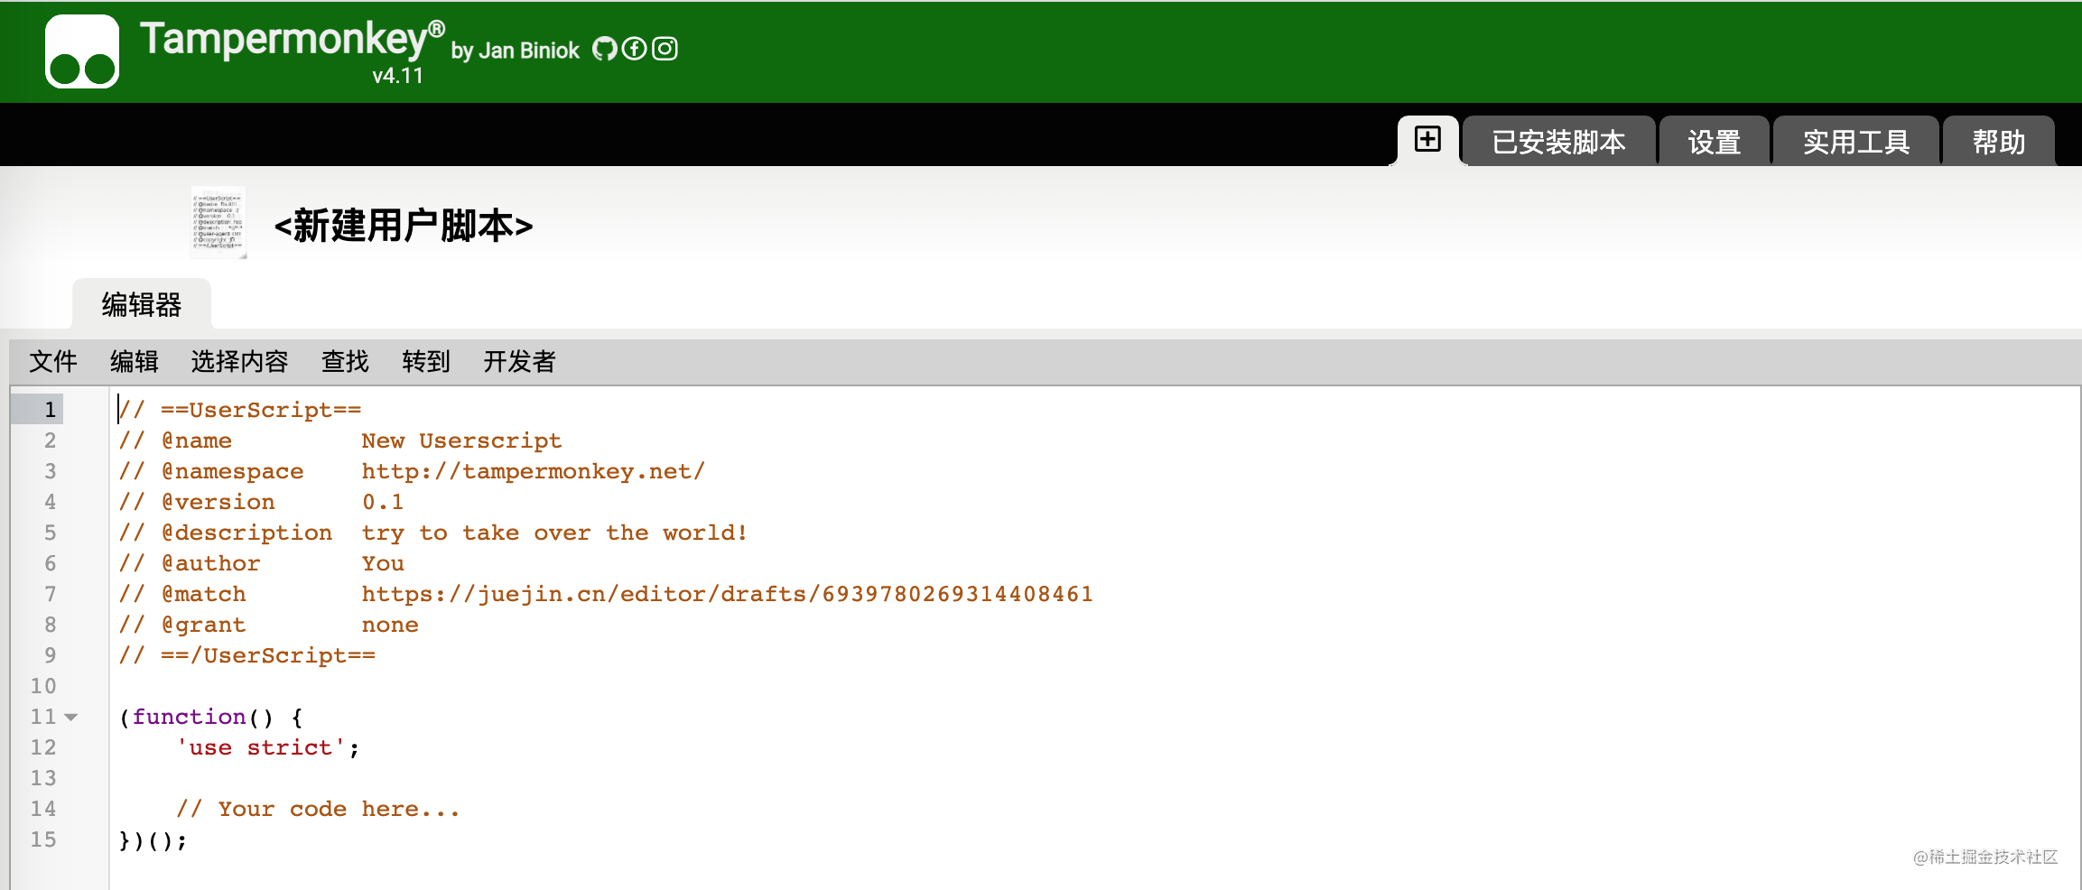Click the version value 0.1
Viewport: 2082px width, 890px height.
[383, 502]
